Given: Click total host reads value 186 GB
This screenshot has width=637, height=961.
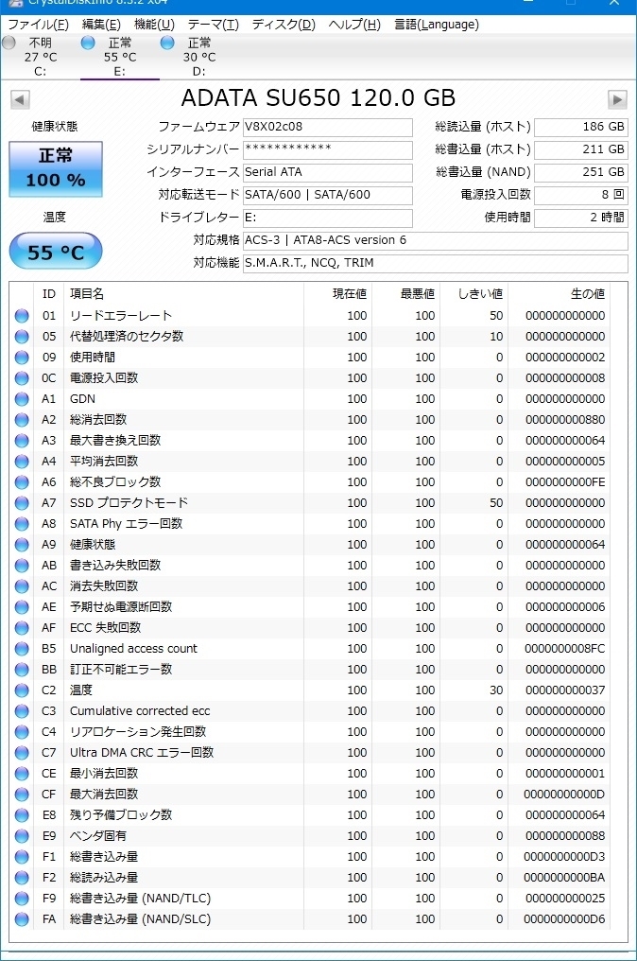Looking at the screenshot, I should pyautogui.click(x=581, y=127).
